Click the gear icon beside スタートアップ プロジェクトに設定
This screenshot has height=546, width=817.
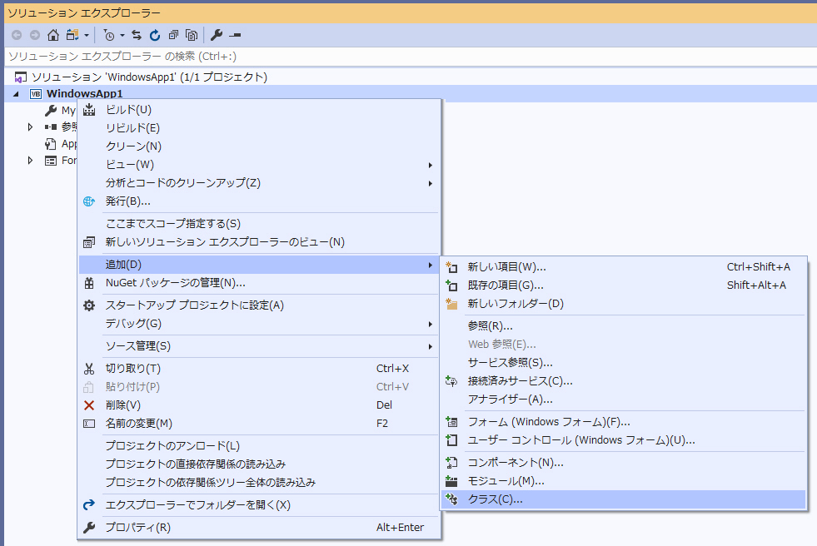click(89, 305)
